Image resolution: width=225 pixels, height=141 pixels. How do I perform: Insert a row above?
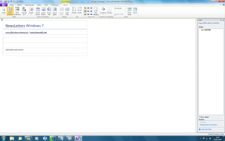coord(38,11)
